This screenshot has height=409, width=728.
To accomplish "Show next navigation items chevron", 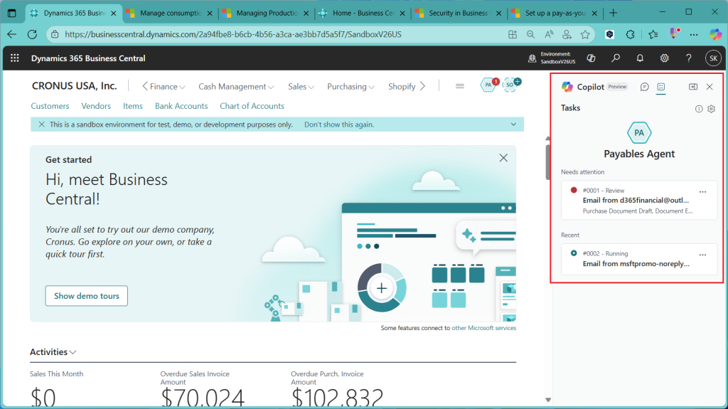I will tap(422, 86).
